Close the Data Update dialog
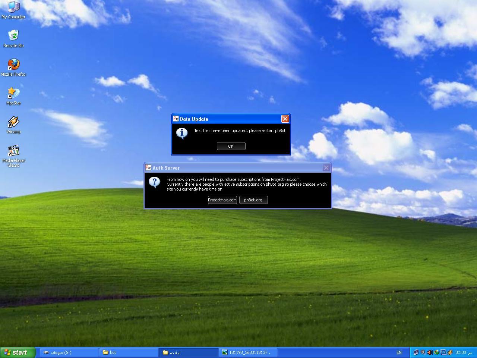The width and height of the screenshot is (477, 358). pyautogui.click(x=285, y=119)
